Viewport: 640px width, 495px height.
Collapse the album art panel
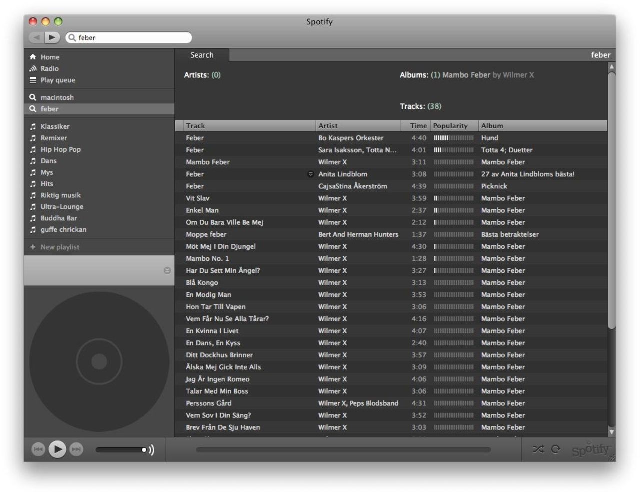167,270
